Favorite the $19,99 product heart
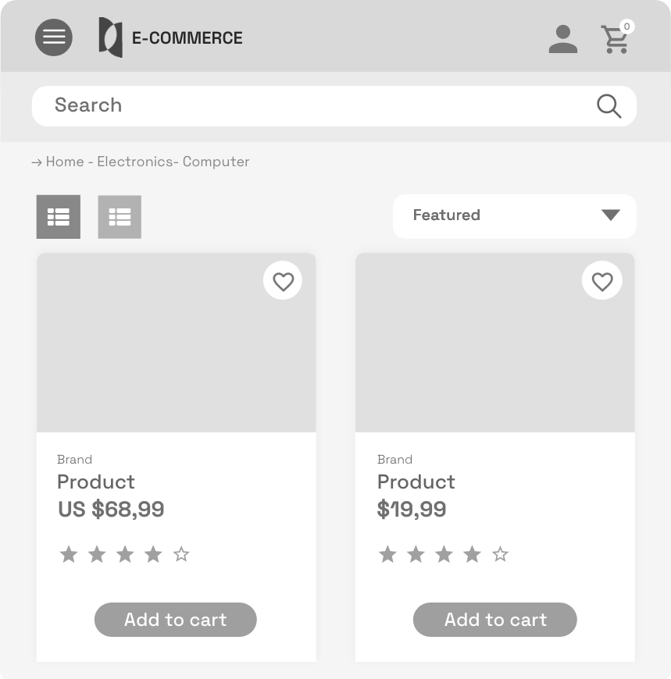Viewport: 671px width, 679px height. point(602,281)
